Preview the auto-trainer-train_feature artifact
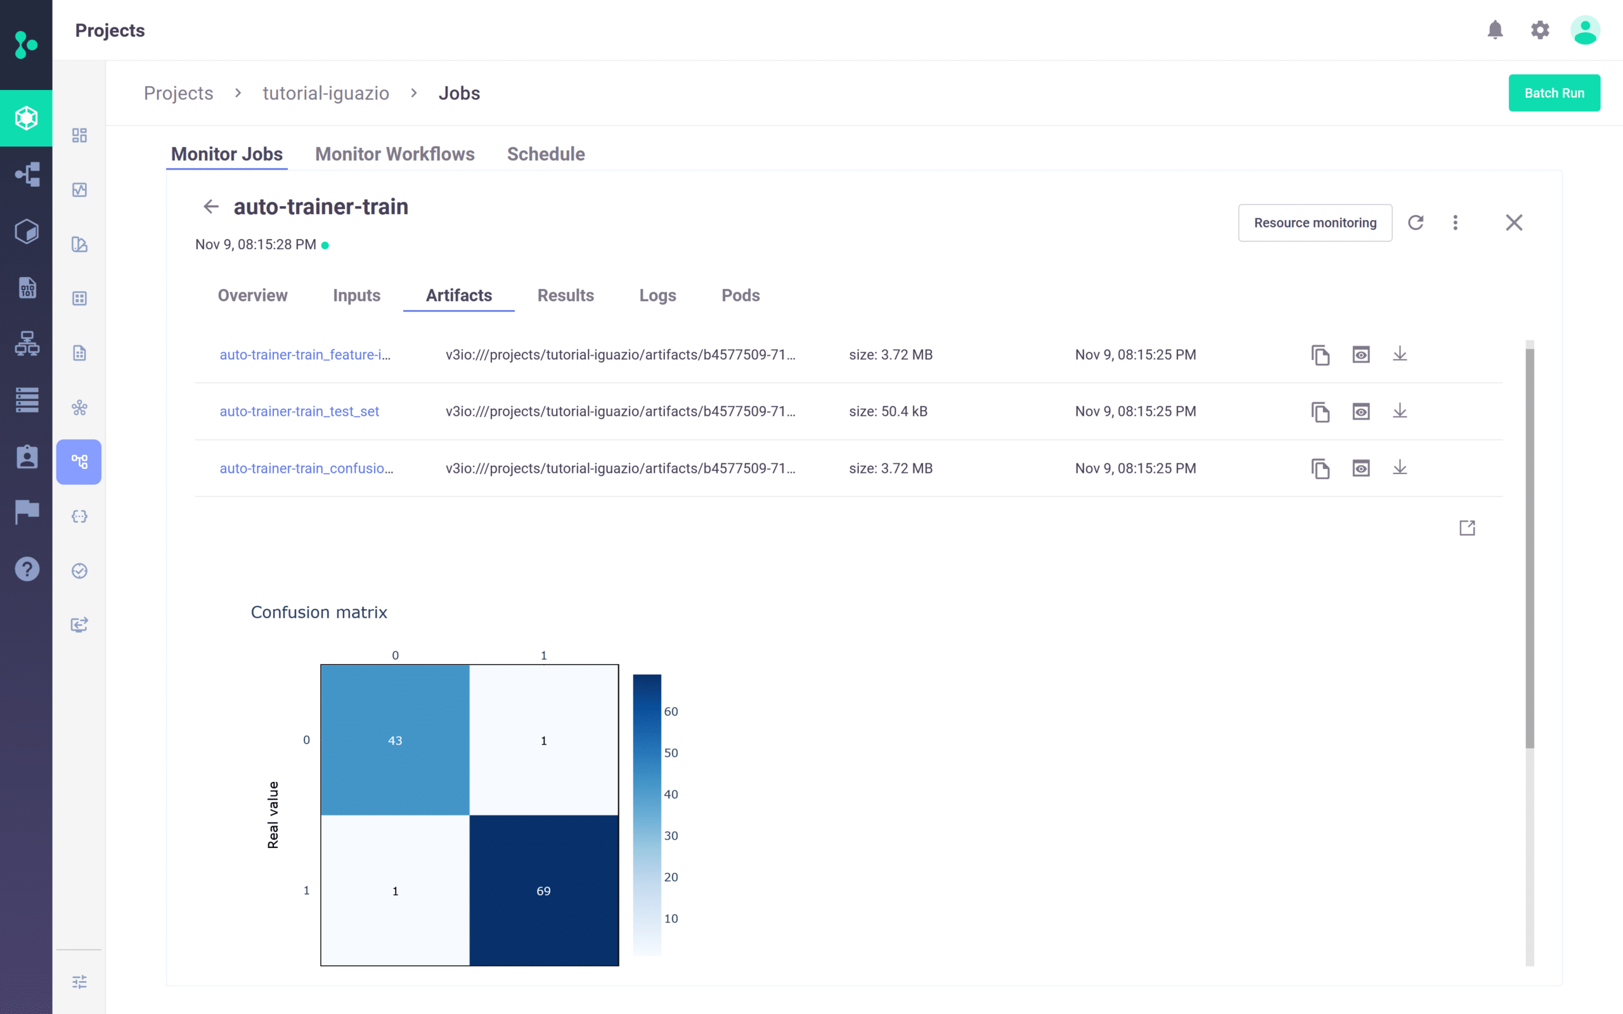The height and width of the screenshot is (1014, 1623). click(1361, 354)
